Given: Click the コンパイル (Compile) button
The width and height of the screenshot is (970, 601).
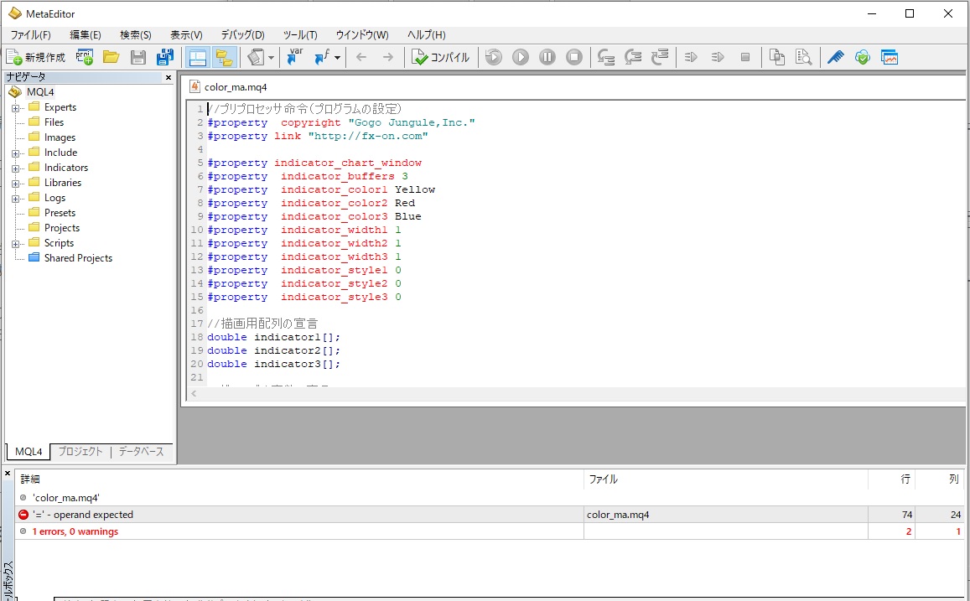Looking at the screenshot, I should pos(442,57).
